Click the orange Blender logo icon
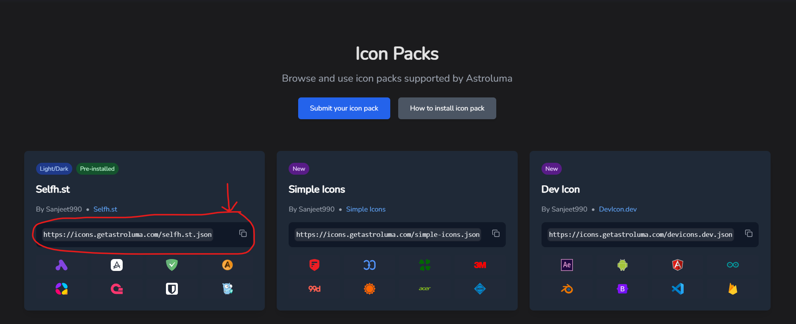The image size is (796, 324). [x=567, y=289]
